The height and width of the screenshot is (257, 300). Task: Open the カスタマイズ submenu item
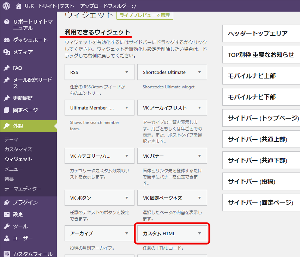coord(18,149)
